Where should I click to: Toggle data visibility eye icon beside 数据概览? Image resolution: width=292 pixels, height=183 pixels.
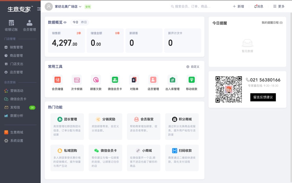(x=65, y=22)
